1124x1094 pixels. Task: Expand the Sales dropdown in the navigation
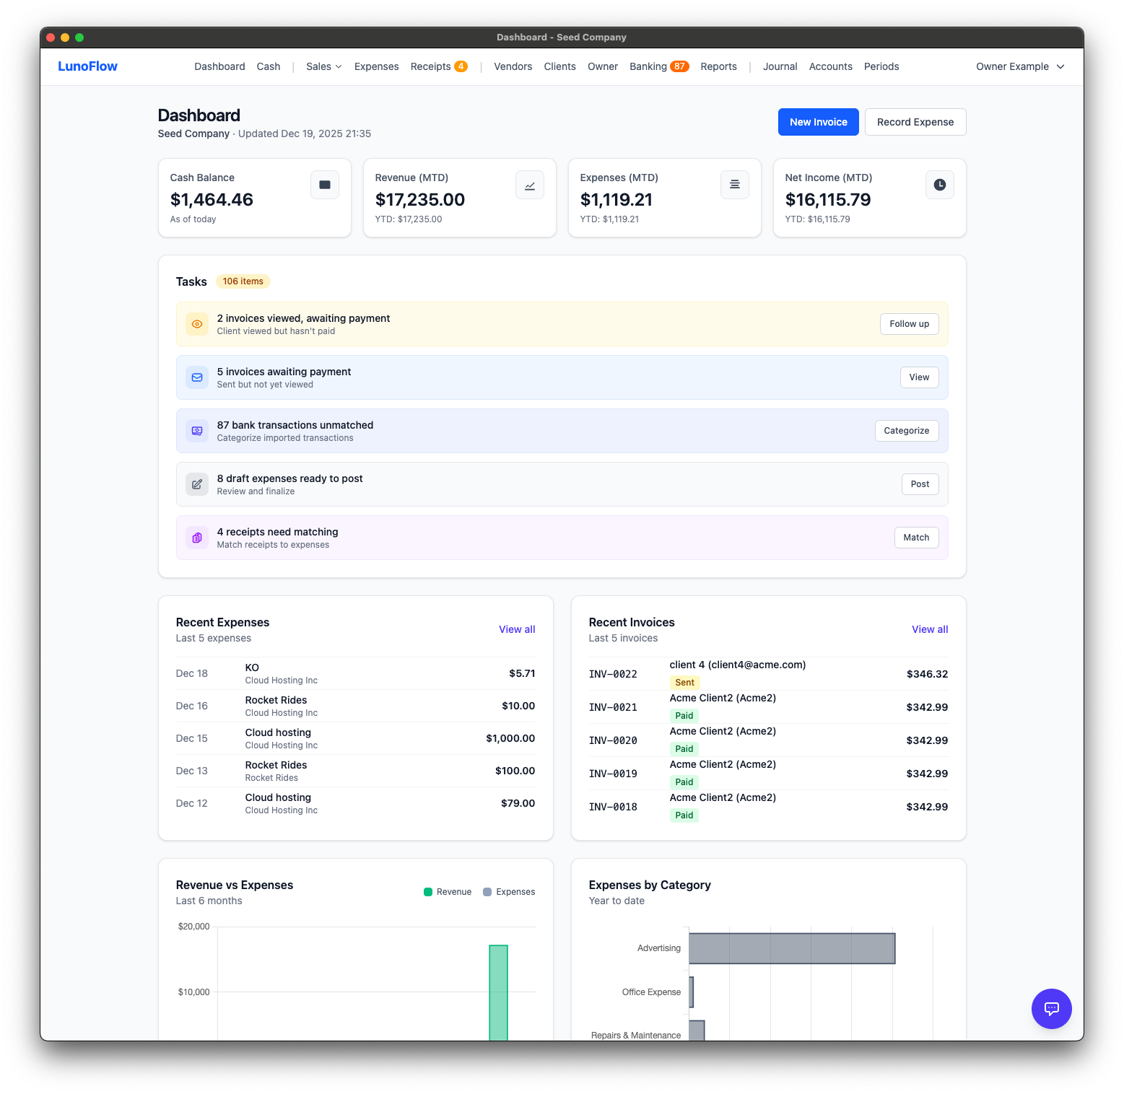tap(323, 66)
